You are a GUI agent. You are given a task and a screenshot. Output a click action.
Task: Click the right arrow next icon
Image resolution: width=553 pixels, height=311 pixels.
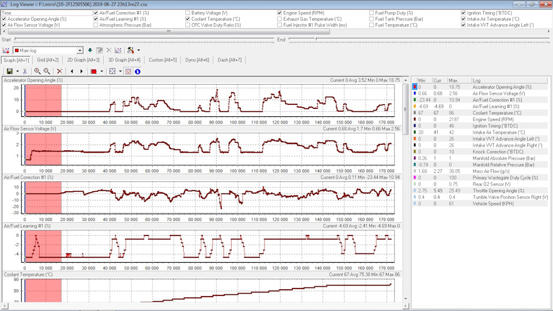81,71
